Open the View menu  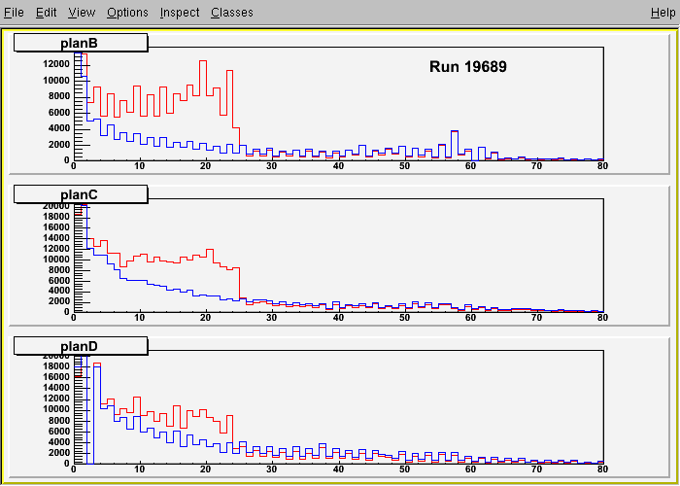tap(82, 13)
